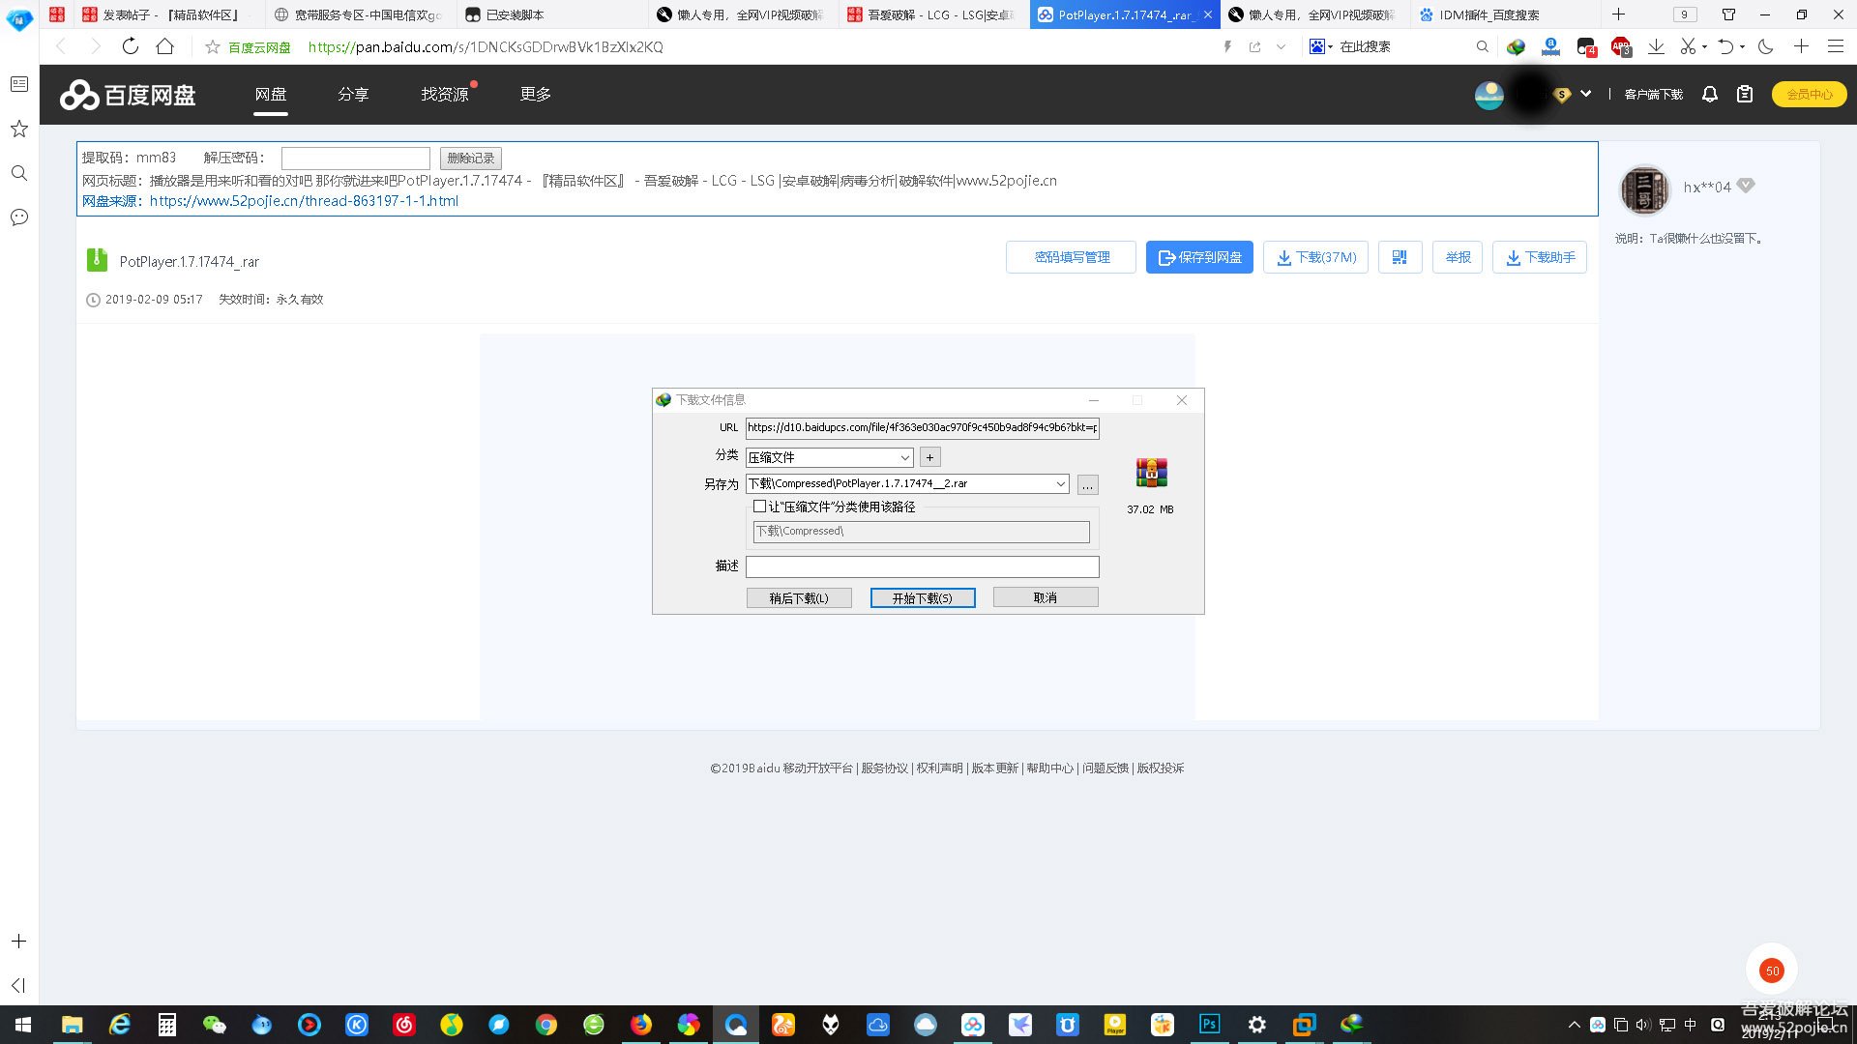Open the notifications bell icon
Screen dimensions: 1857x1044
click(1709, 94)
